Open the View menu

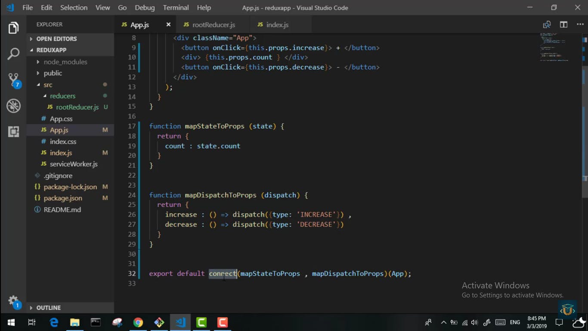(x=102, y=8)
